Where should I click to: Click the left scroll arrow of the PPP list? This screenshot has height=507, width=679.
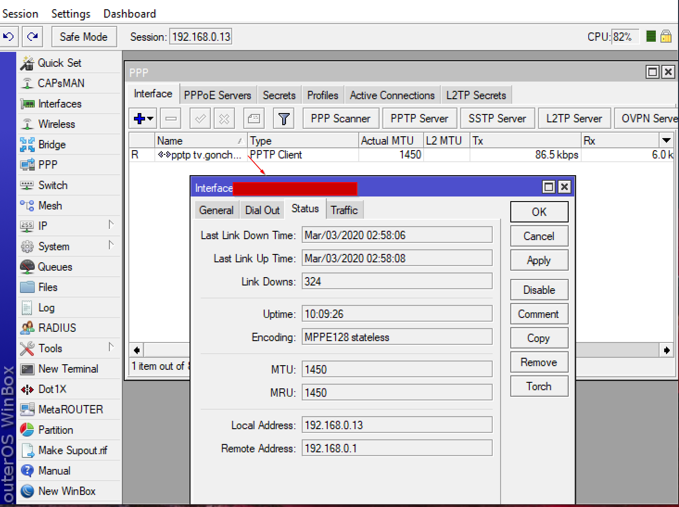click(x=137, y=350)
